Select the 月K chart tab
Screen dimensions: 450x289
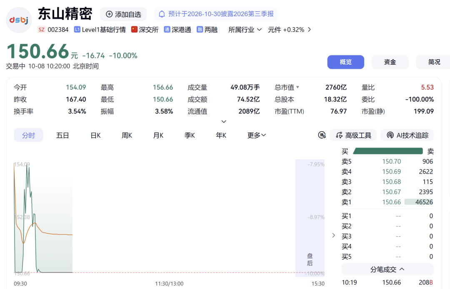coord(158,135)
